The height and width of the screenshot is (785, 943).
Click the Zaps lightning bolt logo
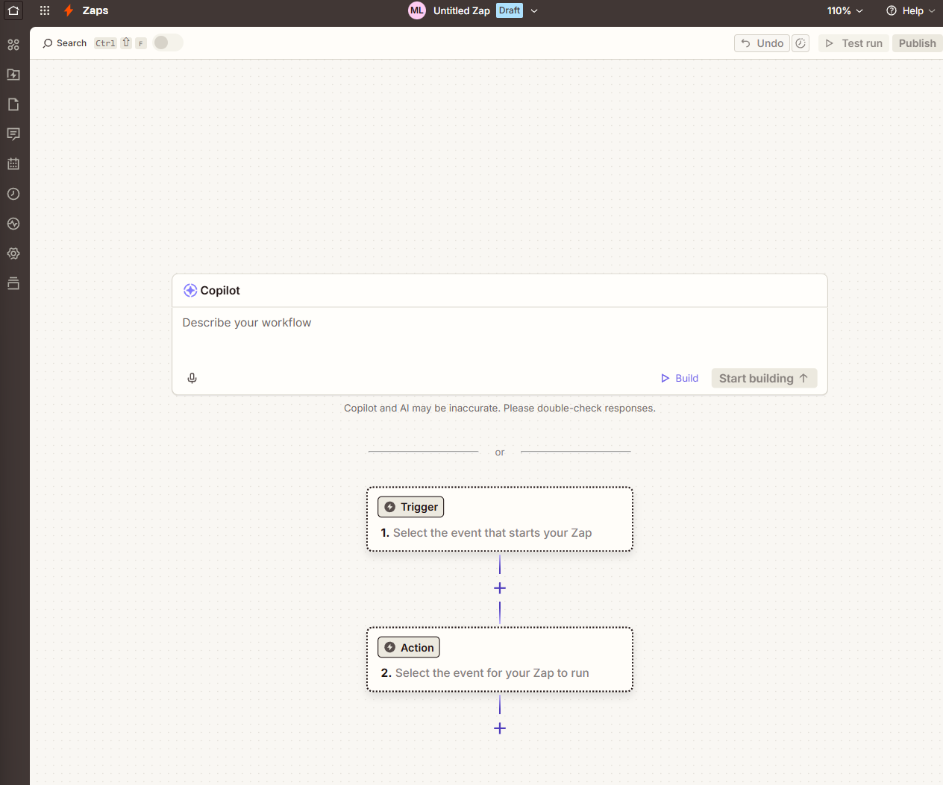[x=69, y=10]
